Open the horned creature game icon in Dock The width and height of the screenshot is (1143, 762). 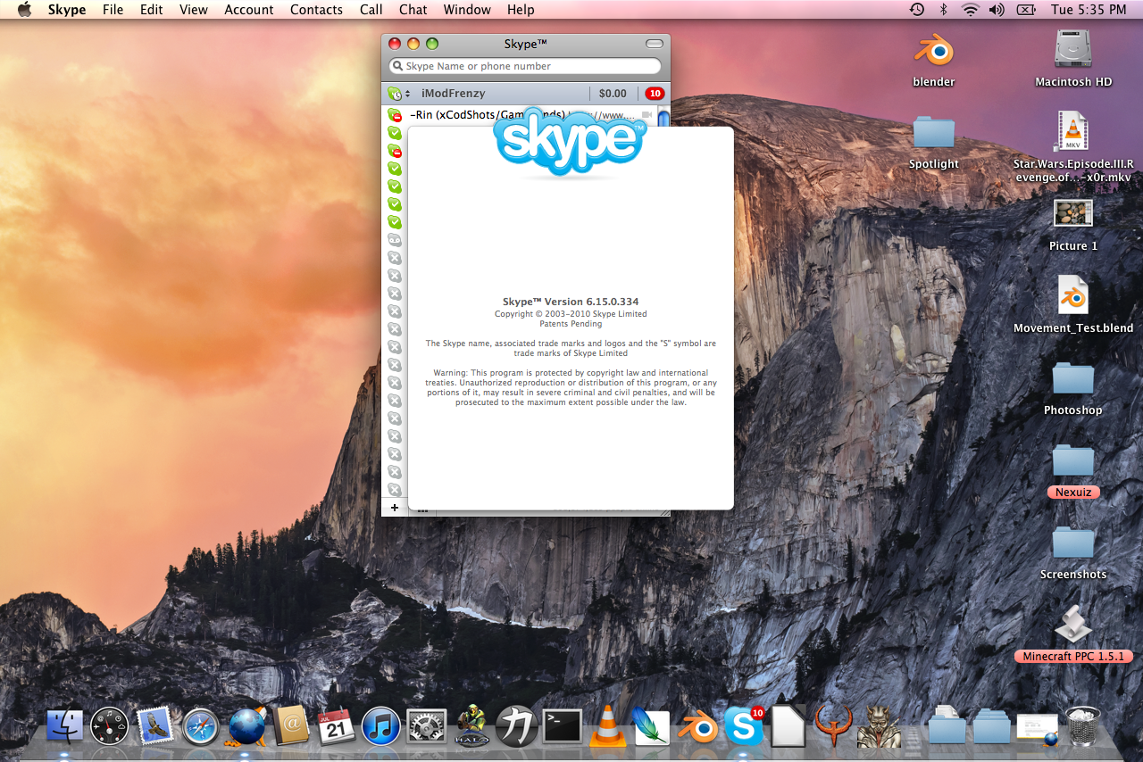click(880, 725)
